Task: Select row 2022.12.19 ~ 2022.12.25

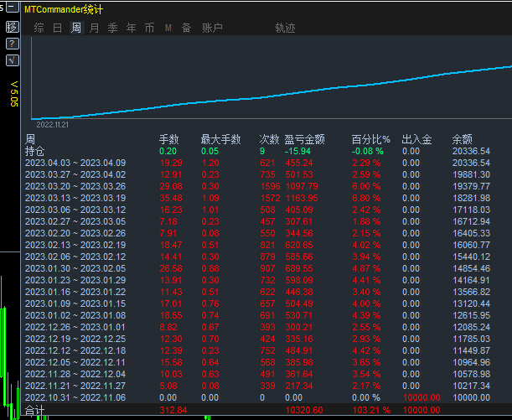Action: tap(75, 339)
